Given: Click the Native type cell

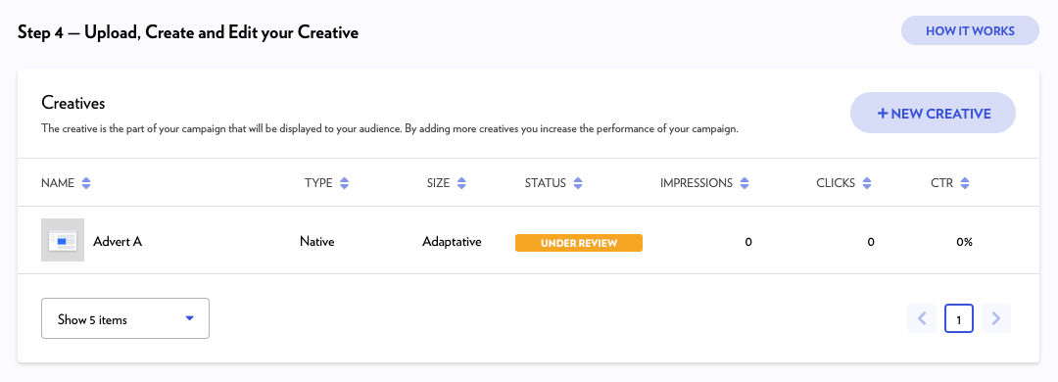Looking at the screenshot, I should [317, 241].
